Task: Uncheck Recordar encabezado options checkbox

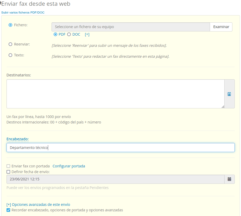Action: [x=8, y=210]
